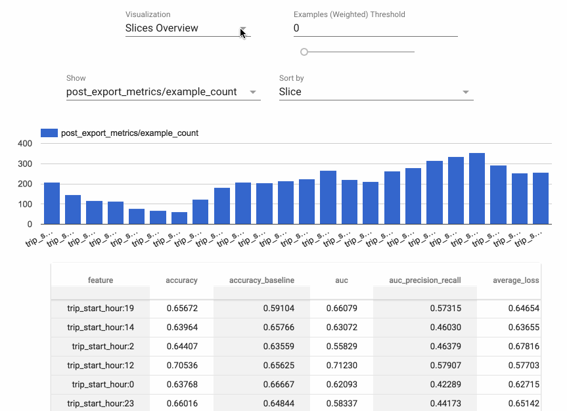Viewport: 567px width, 411px height.
Task: Click the blue example_count legend swatch
Action: pyautogui.click(x=49, y=132)
